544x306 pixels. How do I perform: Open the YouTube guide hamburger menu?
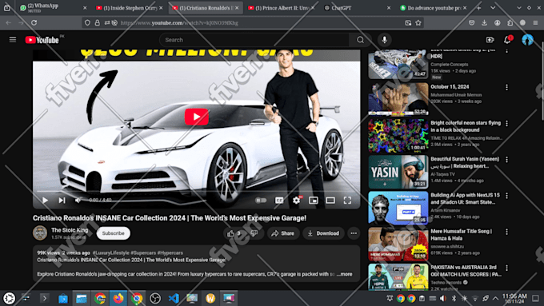(13, 40)
